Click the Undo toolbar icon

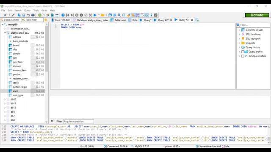(x=28, y=15)
